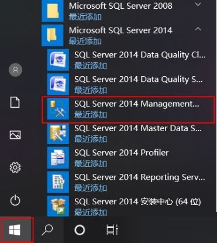Screen dimensions: 217x243
Task: Click the Windows Start button
Action: (x=15, y=230)
